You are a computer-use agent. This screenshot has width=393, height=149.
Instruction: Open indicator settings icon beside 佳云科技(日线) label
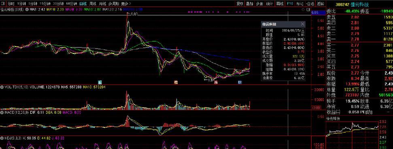[27, 10]
